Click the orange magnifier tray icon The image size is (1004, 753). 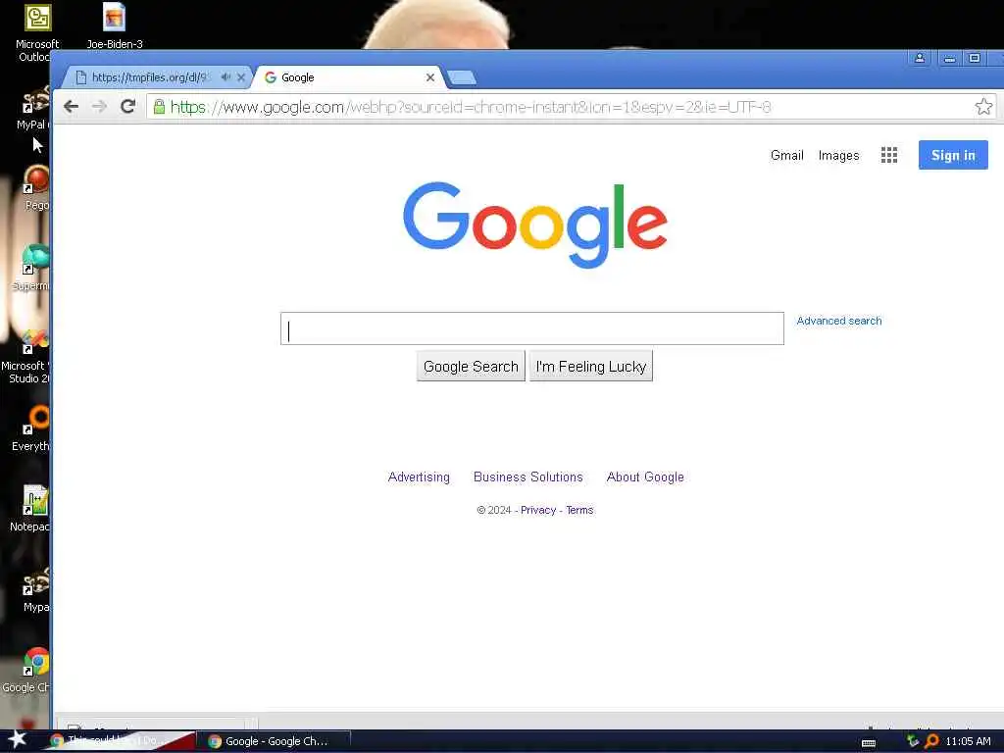tap(931, 741)
